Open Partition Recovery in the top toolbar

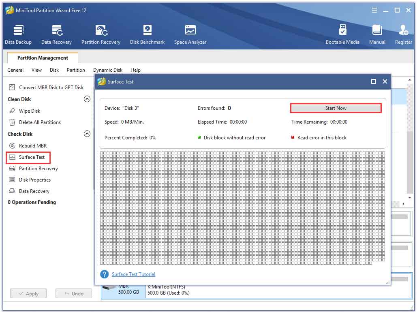coord(101,34)
